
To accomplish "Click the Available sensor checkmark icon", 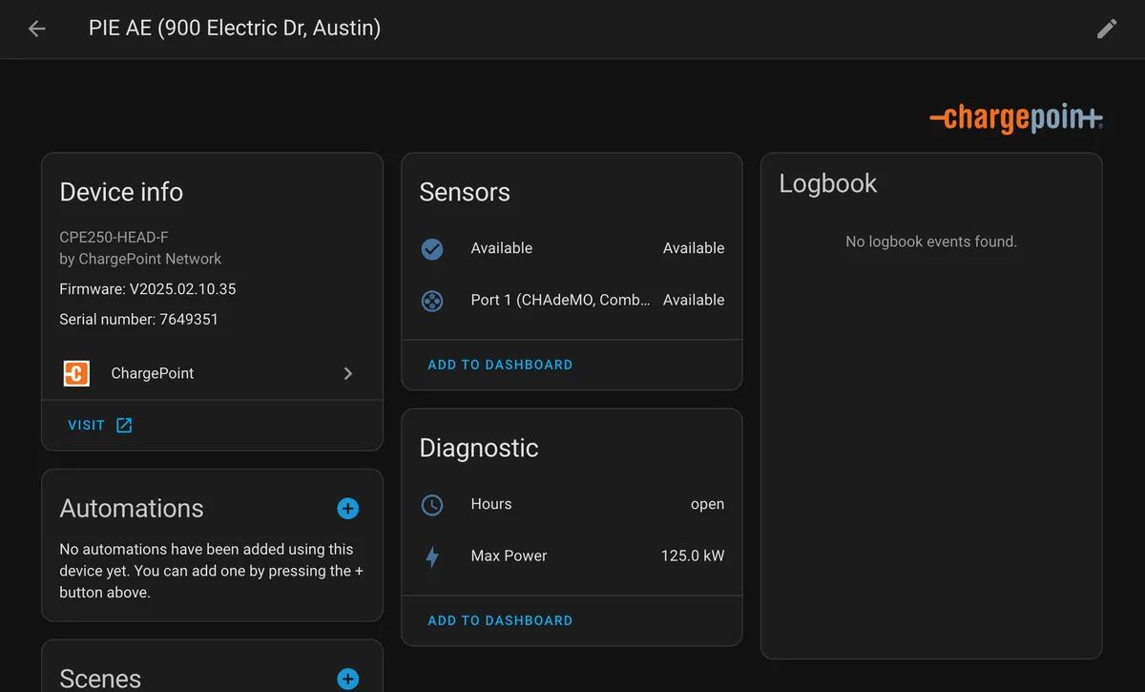I will (432, 248).
